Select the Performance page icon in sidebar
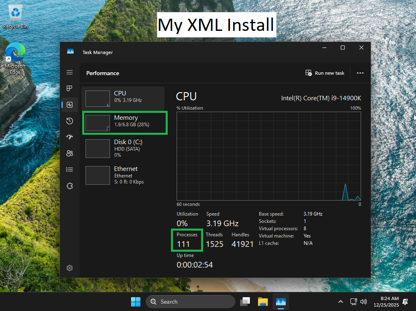This screenshot has width=416, height=311. click(70, 105)
